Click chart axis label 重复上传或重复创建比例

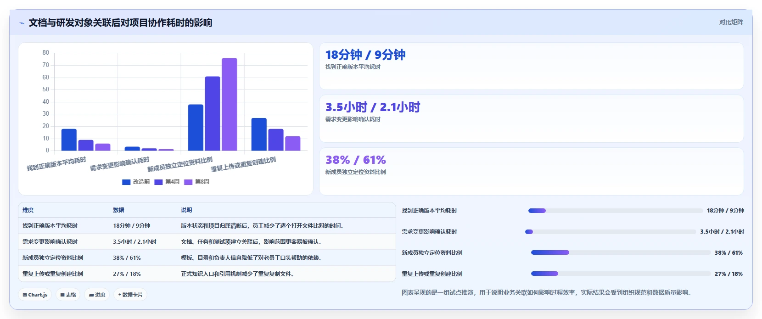[244, 164]
